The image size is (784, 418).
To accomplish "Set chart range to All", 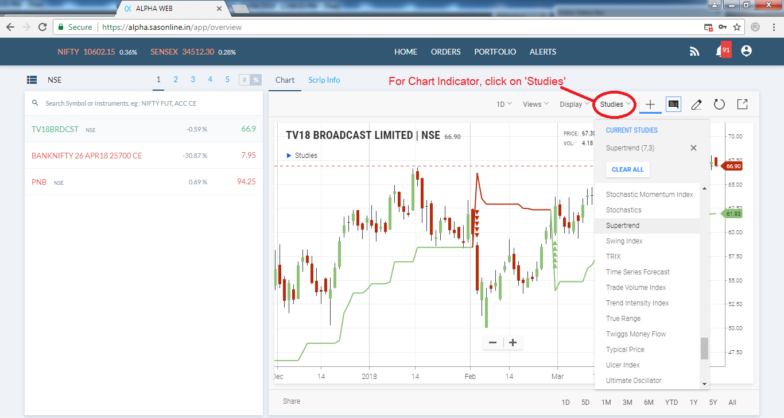I will [732, 402].
